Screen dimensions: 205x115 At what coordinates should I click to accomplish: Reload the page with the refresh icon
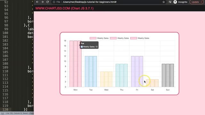pos(48,2)
